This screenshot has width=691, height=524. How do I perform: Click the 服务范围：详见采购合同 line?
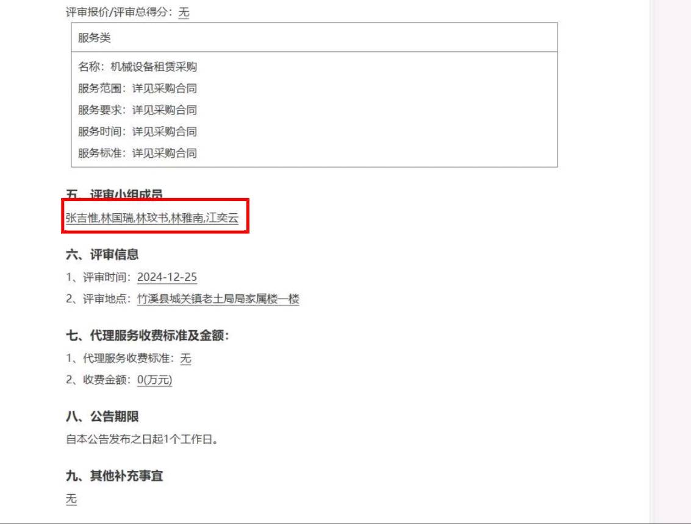coord(137,88)
